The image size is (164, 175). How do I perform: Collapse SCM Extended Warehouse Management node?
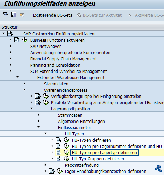click(x=11, y=71)
